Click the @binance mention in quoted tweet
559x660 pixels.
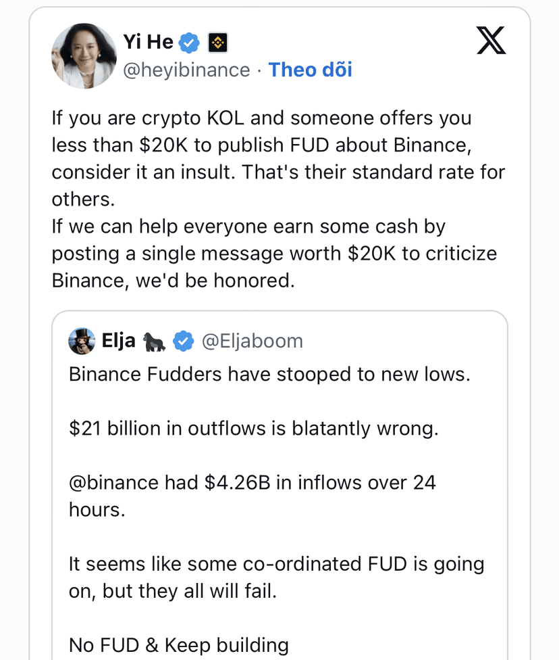click(114, 483)
